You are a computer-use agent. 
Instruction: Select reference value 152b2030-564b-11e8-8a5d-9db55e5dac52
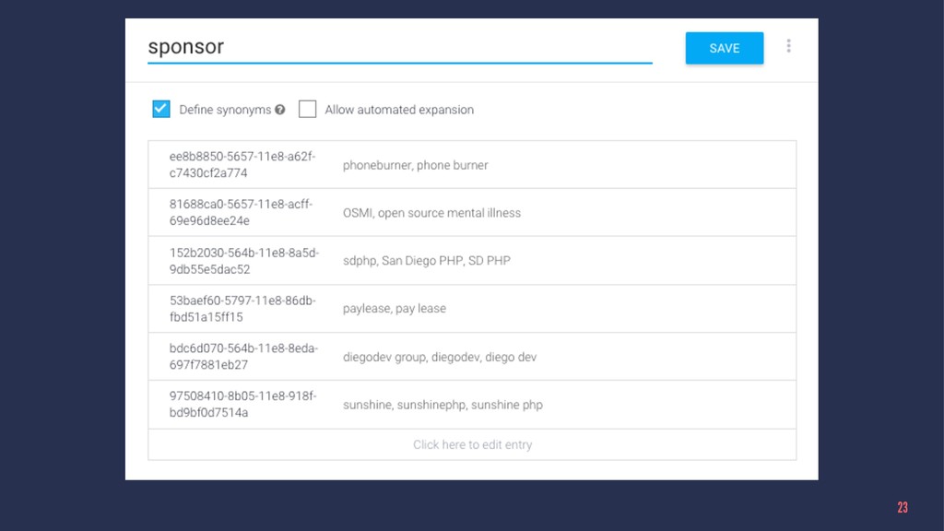243,261
